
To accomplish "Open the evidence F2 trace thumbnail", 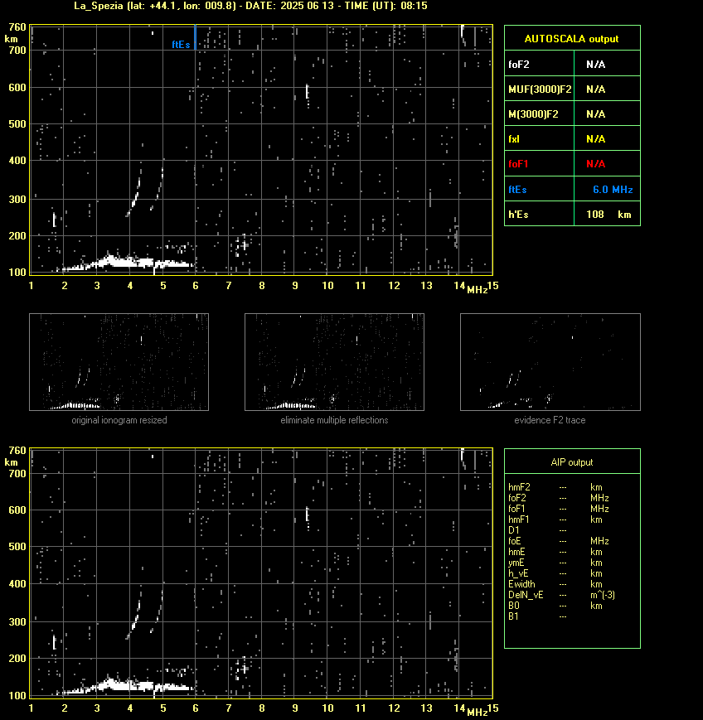I will point(550,362).
